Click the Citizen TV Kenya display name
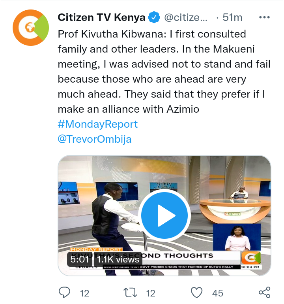Screen dimensions: 284x304 101,17
